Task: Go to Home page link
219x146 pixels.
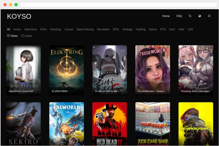Action: point(166,16)
